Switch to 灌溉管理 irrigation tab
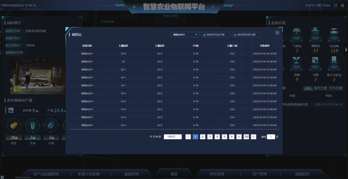The height and width of the screenshot is (179, 348). (x=131, y=174)
